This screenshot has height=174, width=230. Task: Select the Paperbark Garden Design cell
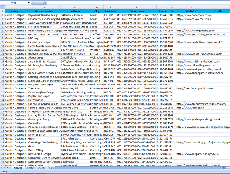44,15
